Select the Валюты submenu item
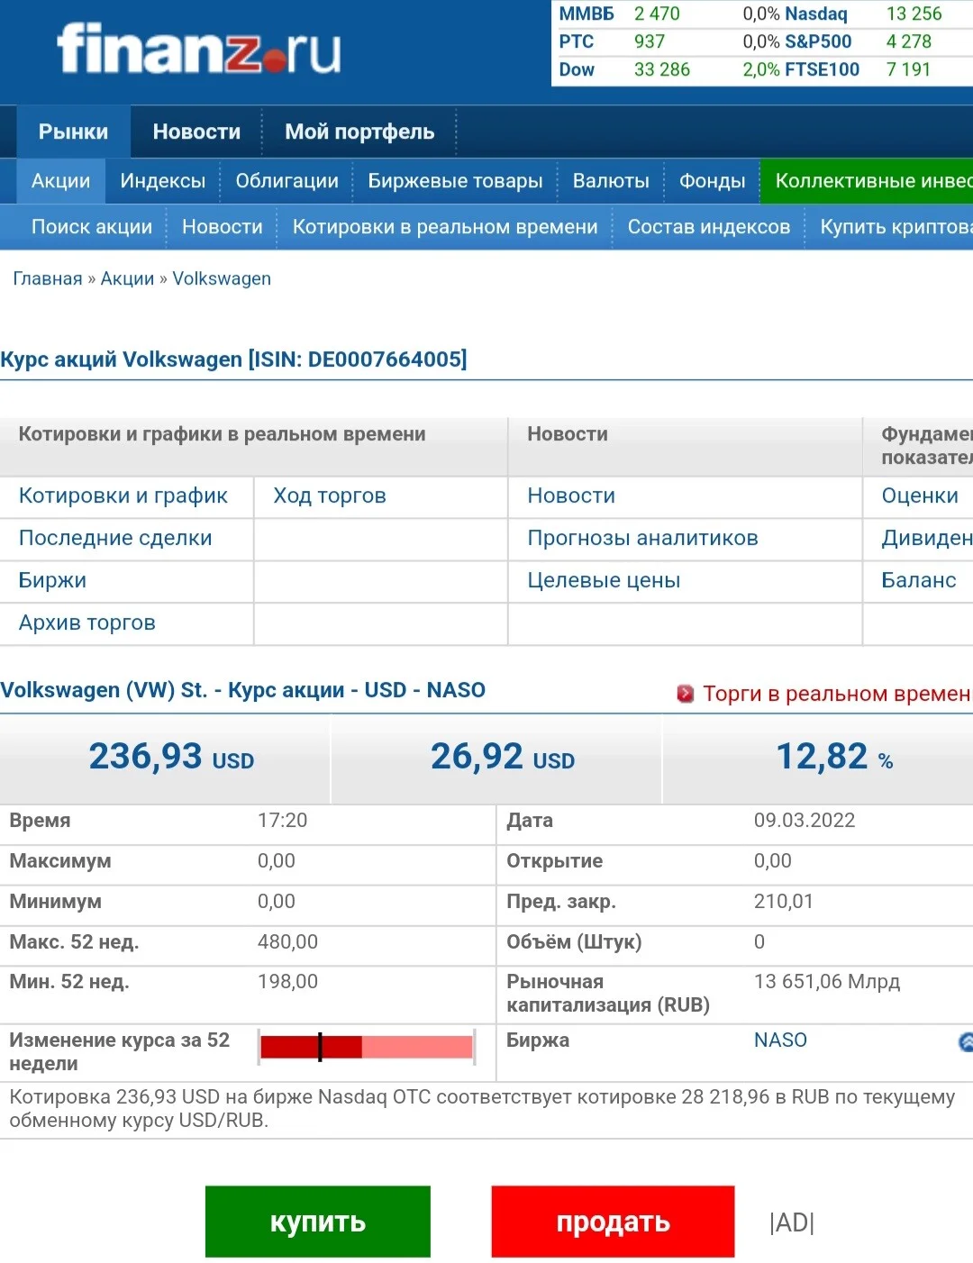The height and width of the screenshot is (1263, 973). 611,181
